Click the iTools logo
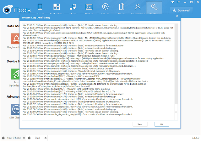The image size is (201, 141). [x=17, y=9]
